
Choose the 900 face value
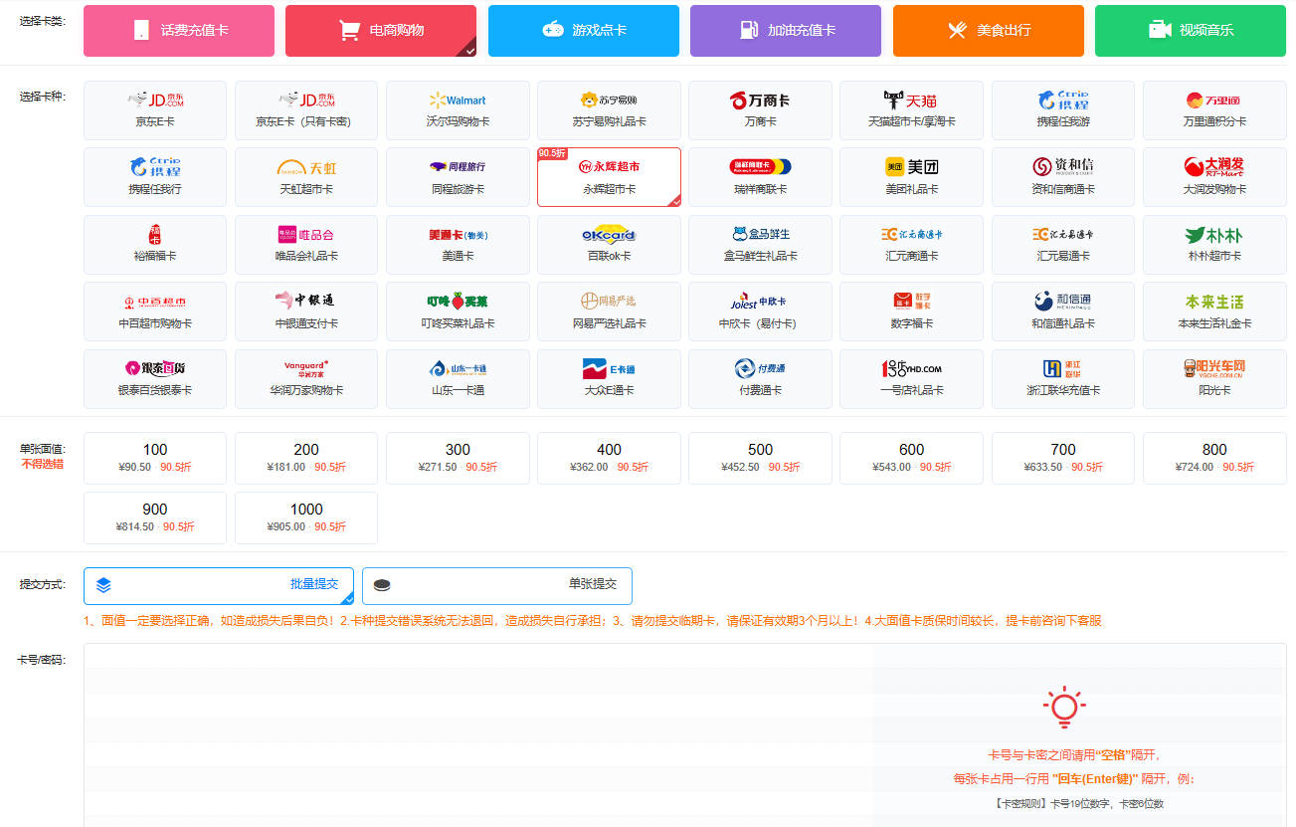(155, 517)
